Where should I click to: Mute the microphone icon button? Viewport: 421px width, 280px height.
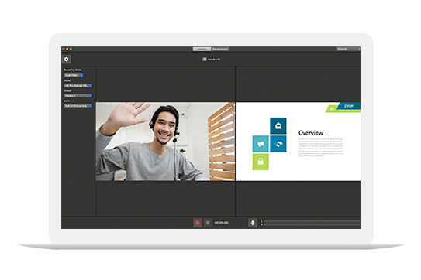[253, 223]
